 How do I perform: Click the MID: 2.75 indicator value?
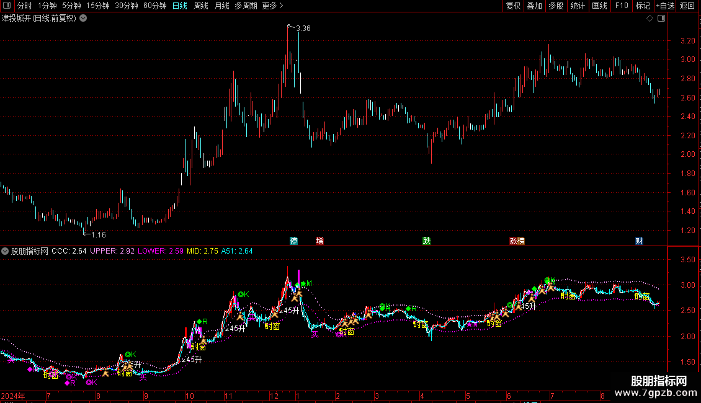tap(202, 251)
